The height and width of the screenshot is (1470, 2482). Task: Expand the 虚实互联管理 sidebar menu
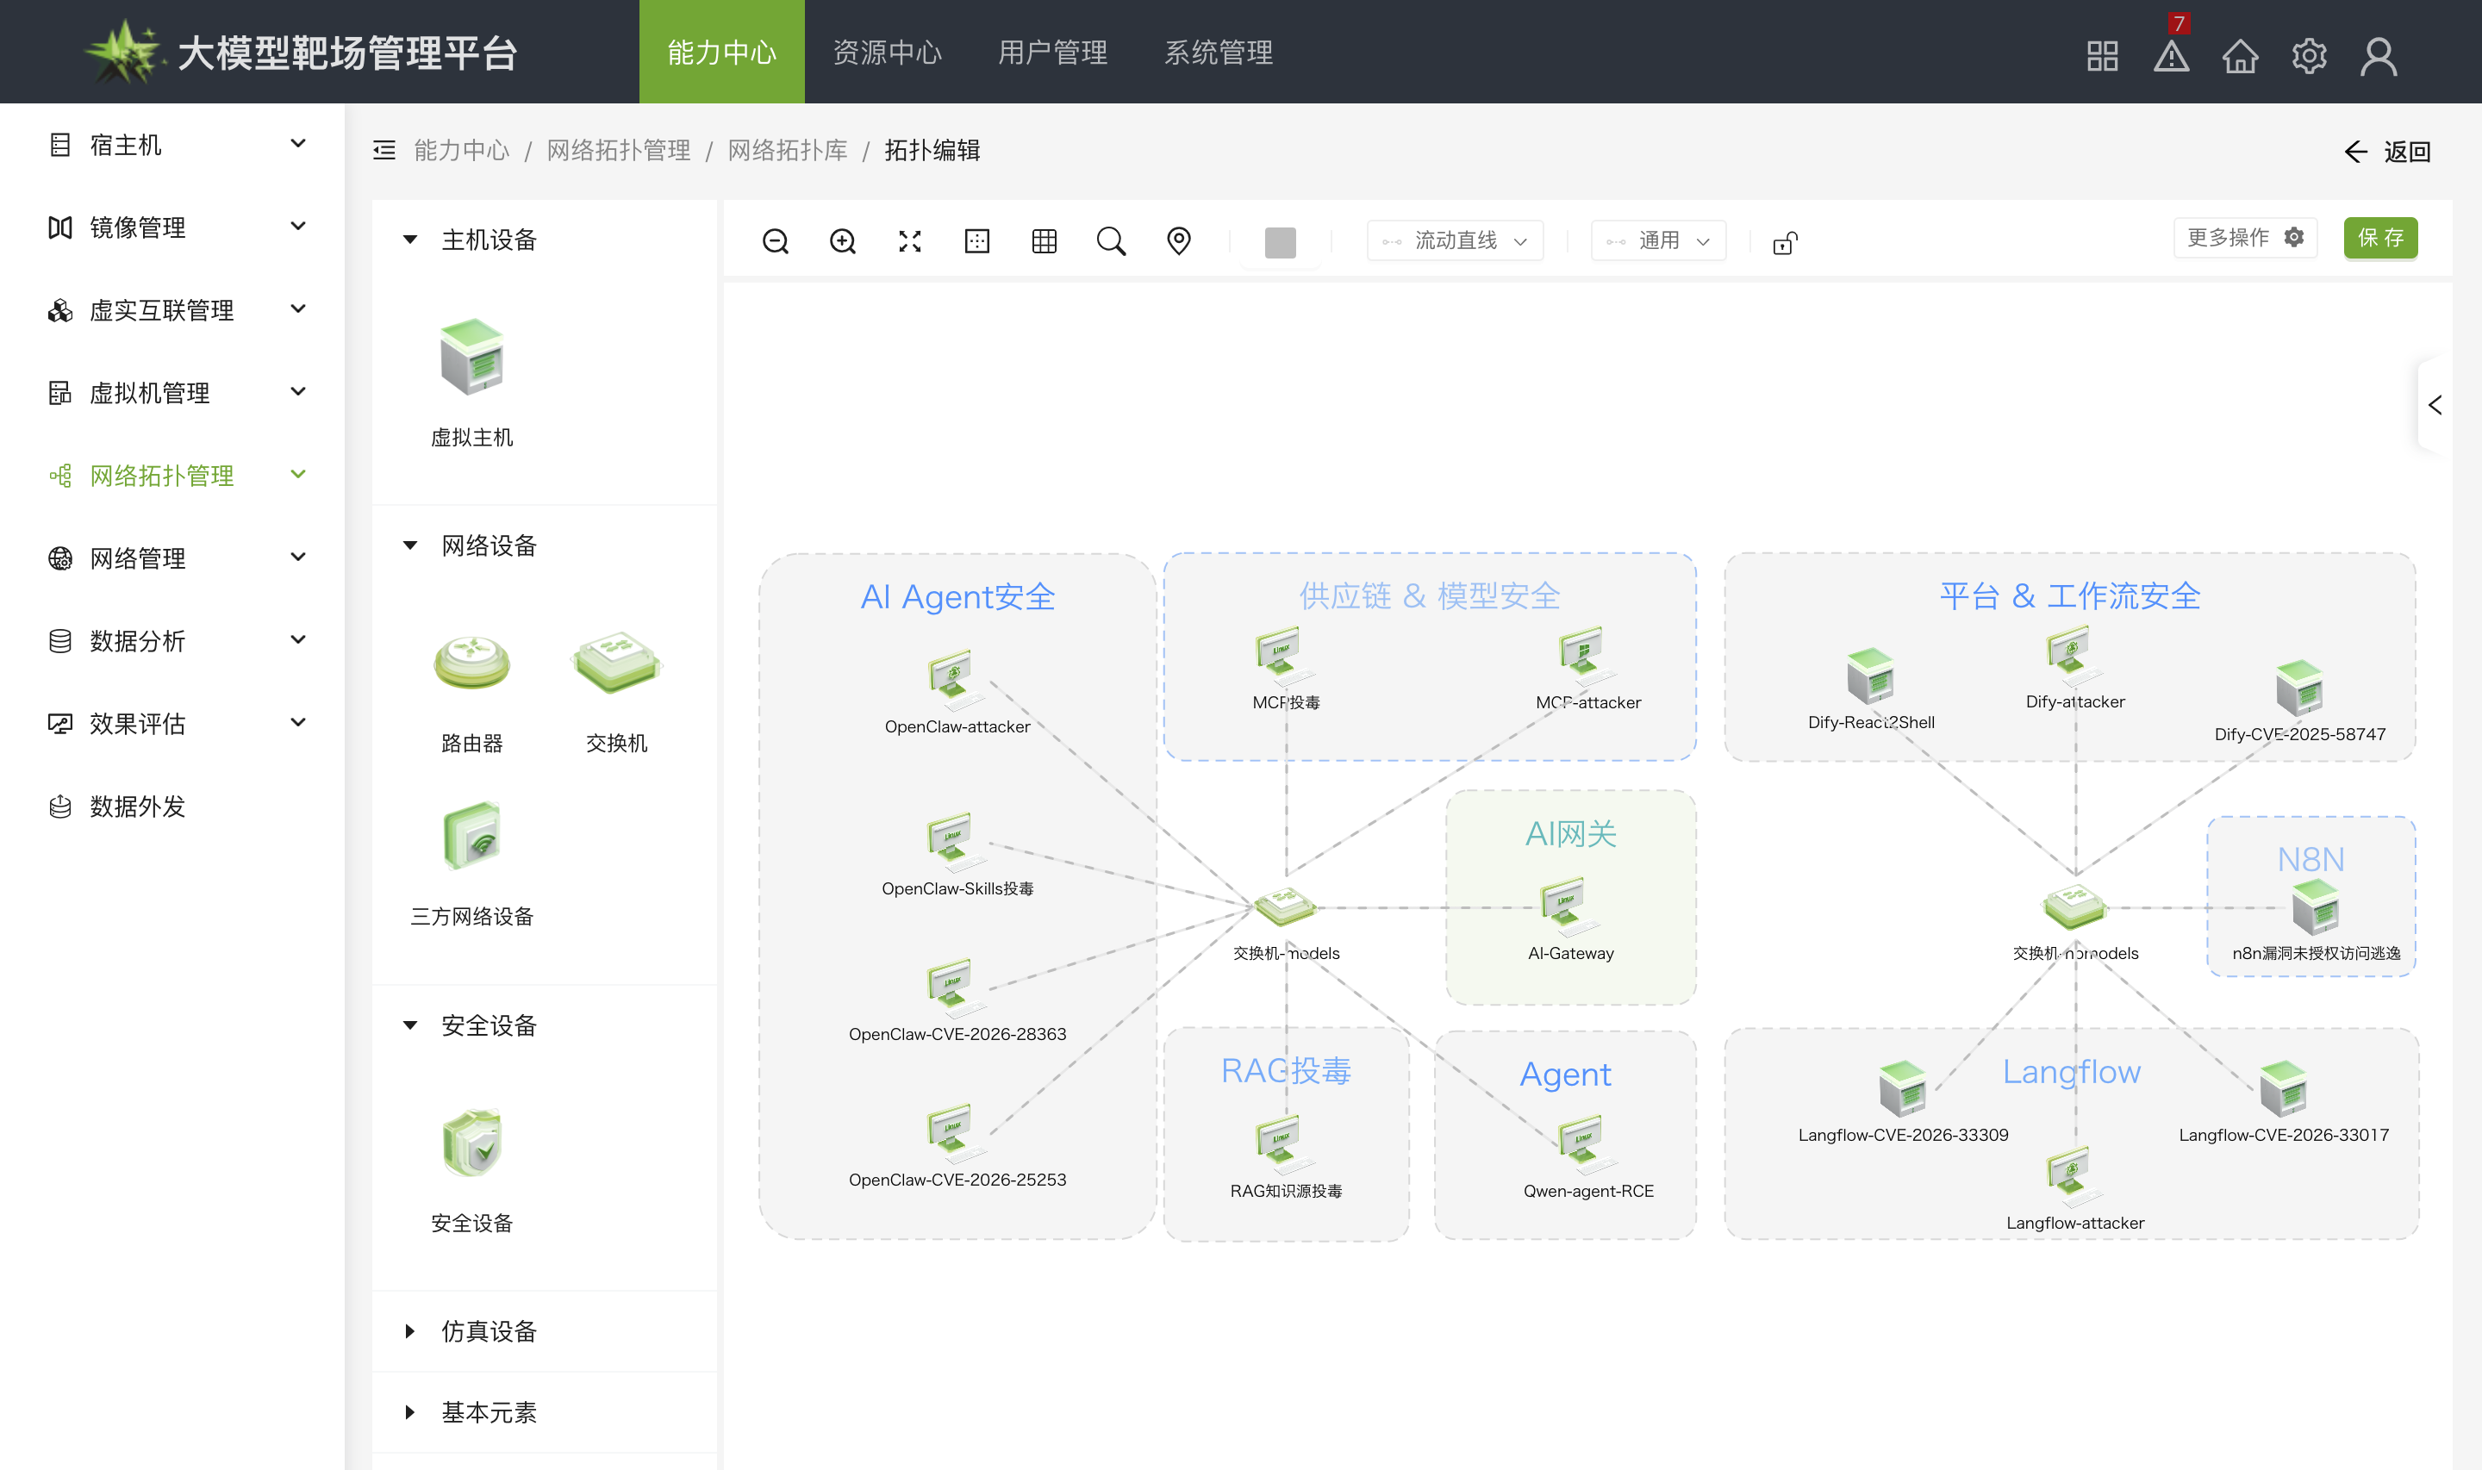point(172,310)
